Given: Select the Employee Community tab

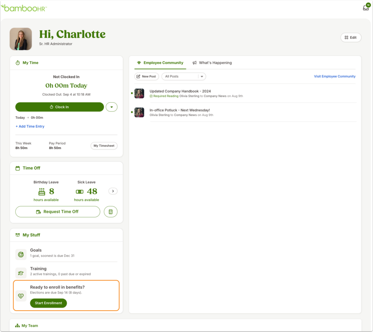Looking at the screenshot, I should [x=161, y=62].
